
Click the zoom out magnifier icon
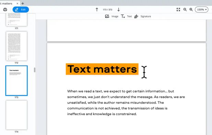(185, 10)
